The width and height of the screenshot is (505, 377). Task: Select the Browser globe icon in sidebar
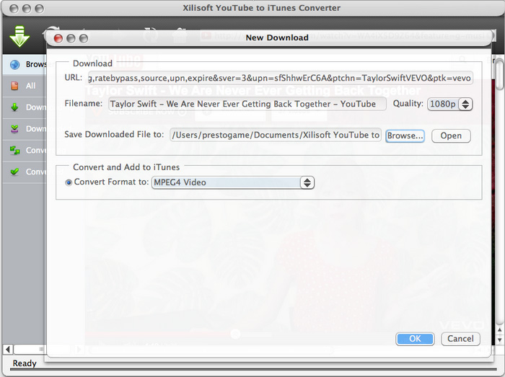pyautogui.click(x=14, y=64)
